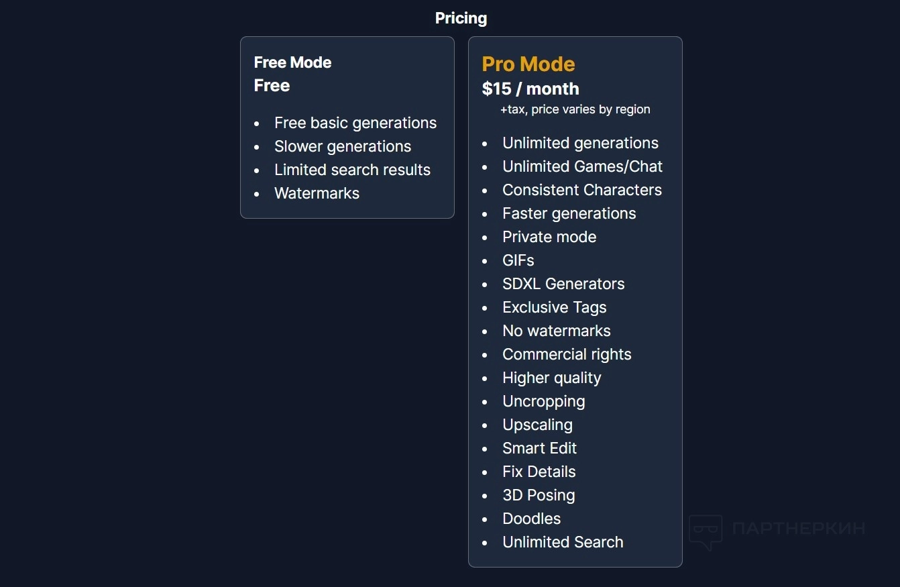Click the Pricing heading
The width and height of the screenshot is (900, 587).
(461, 18)
